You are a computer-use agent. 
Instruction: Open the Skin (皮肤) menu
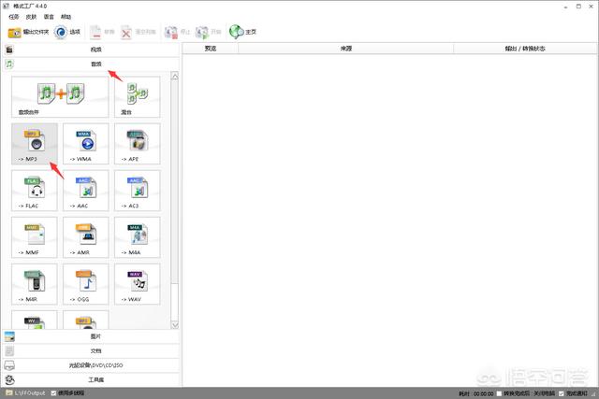pyautogui.click(x=31, y=17)
